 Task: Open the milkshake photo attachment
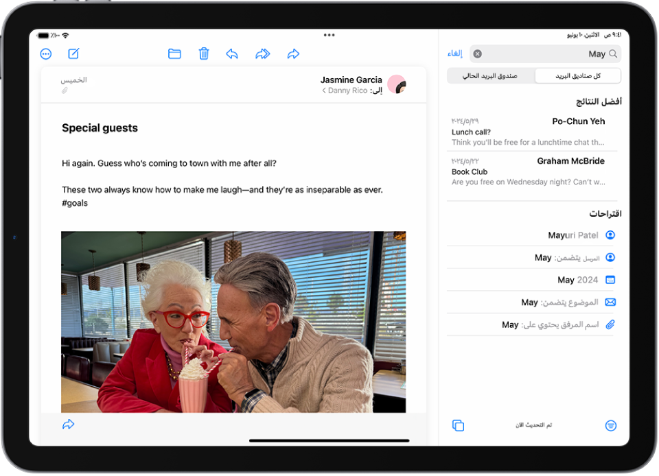pos(233,322)
